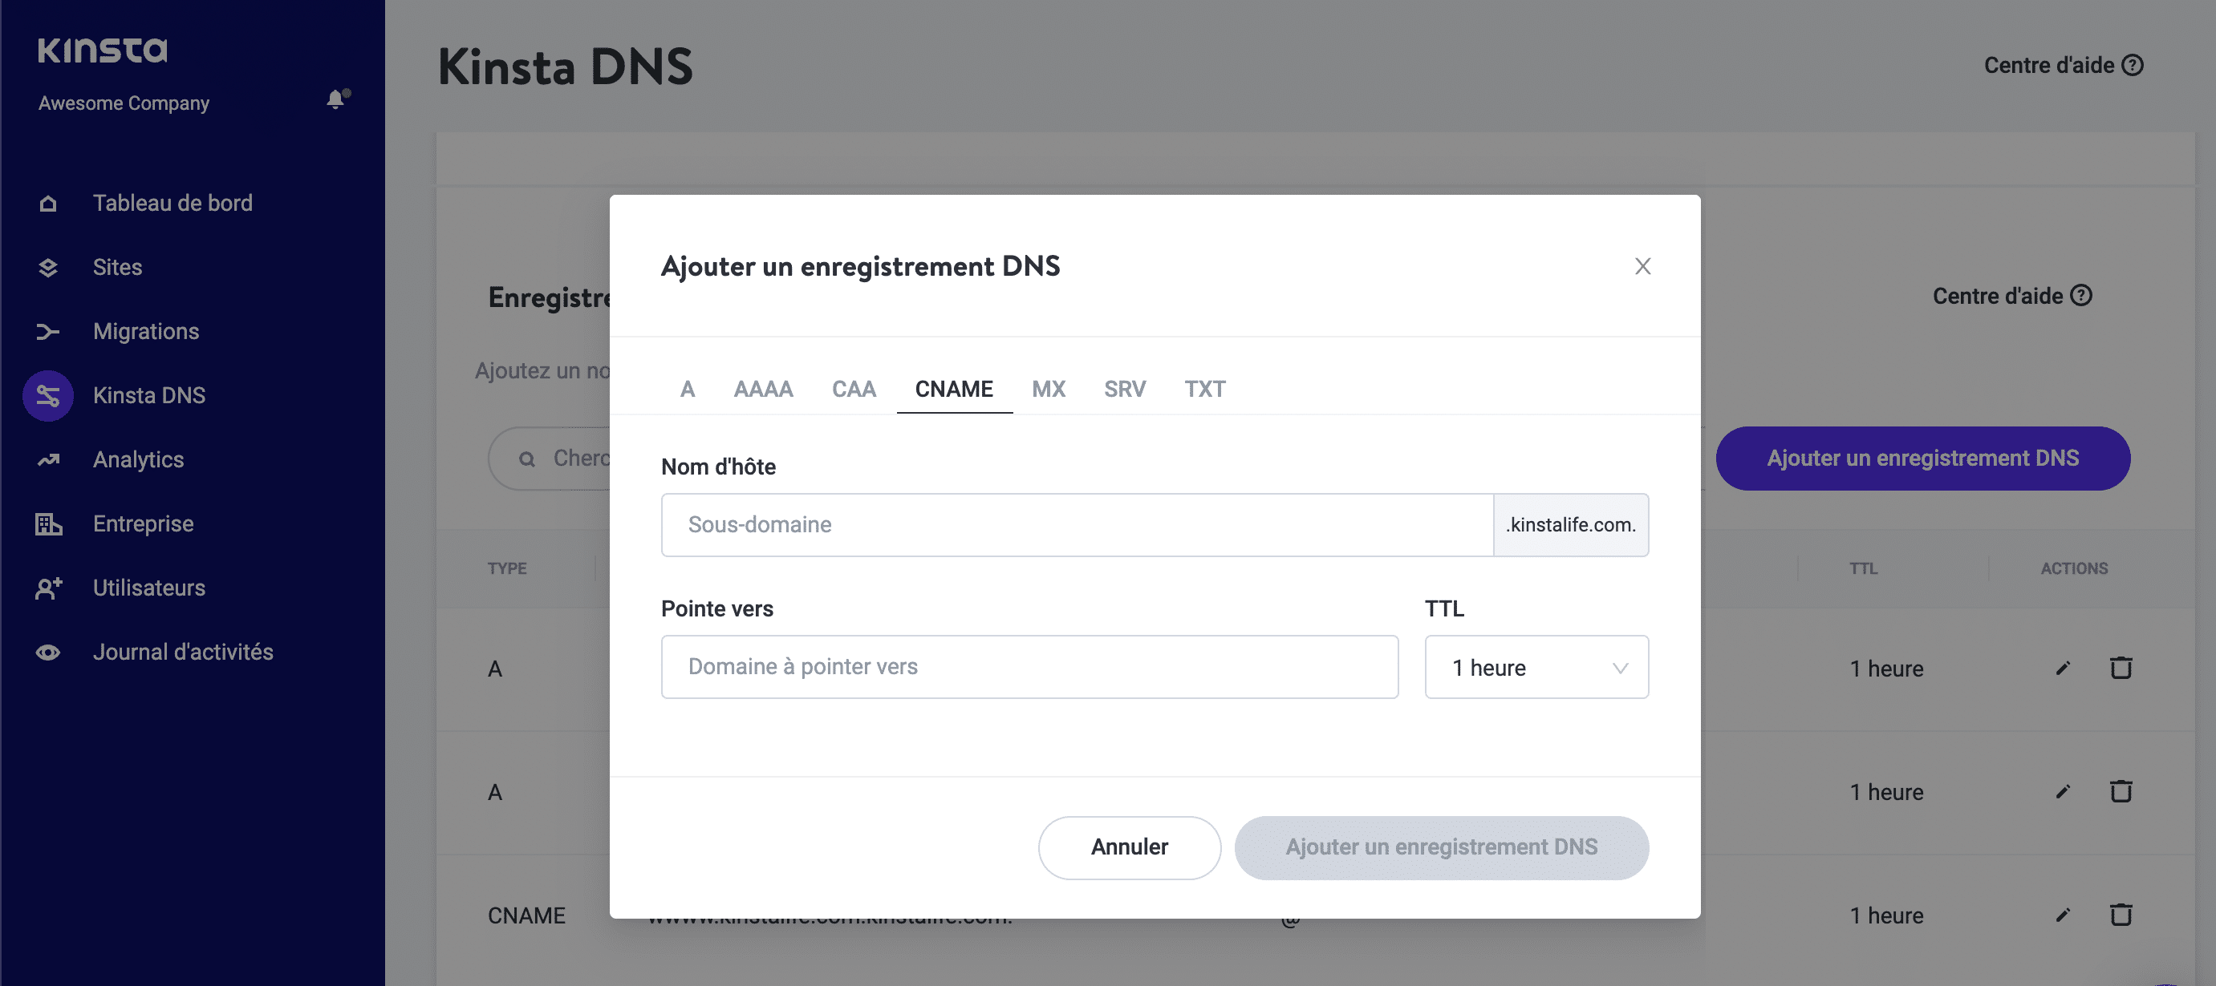The width and height of the screenshot is (2216, 986).
Task: Open Tableau de bord home icon
Action: [x=48, y=204]
